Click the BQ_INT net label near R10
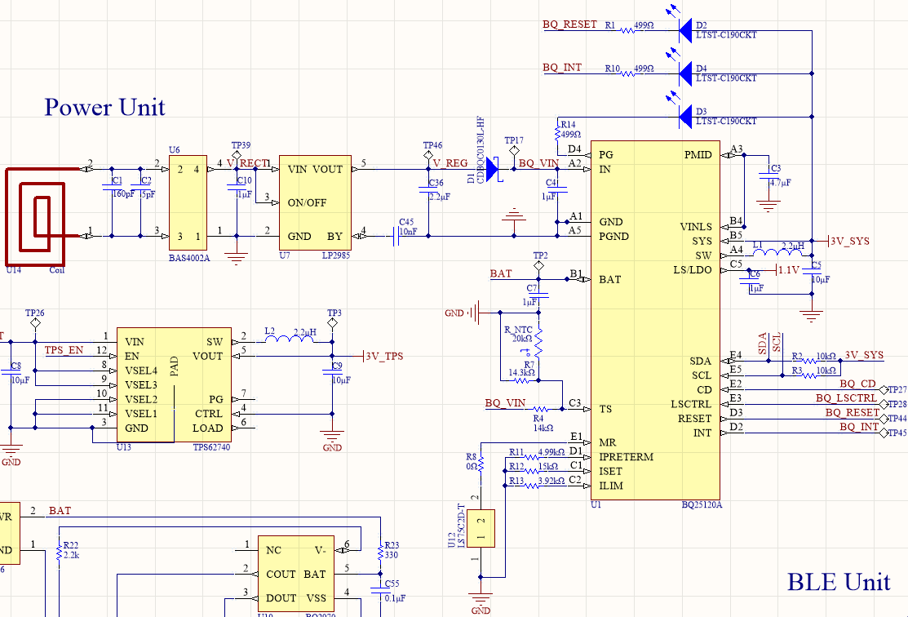The height and width of the screenshot is (617, 908). [x=562, y=68]
